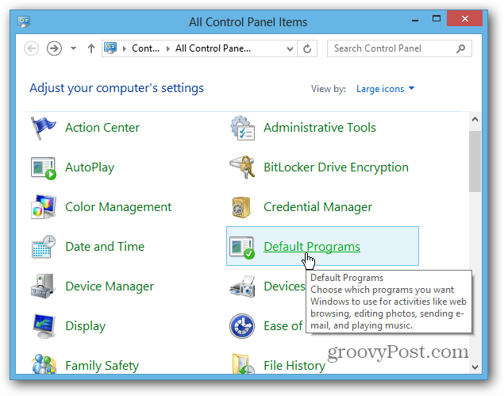Image resolution: width=504 pixels, height=396 pixels.
Task: Open the Family Safety people icon
Action: pos(44,363)
